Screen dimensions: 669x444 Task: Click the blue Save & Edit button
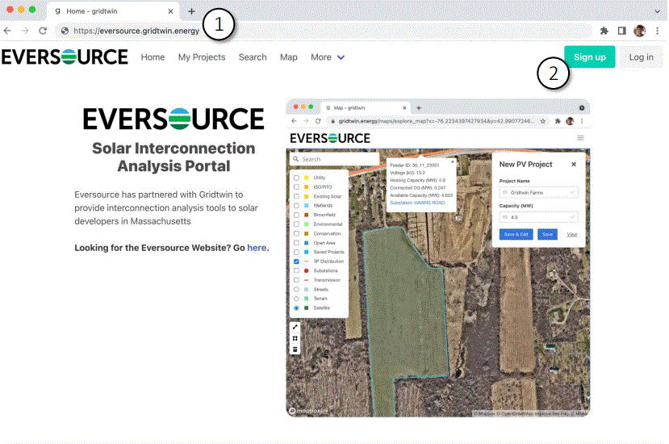[x=516, y=234]
